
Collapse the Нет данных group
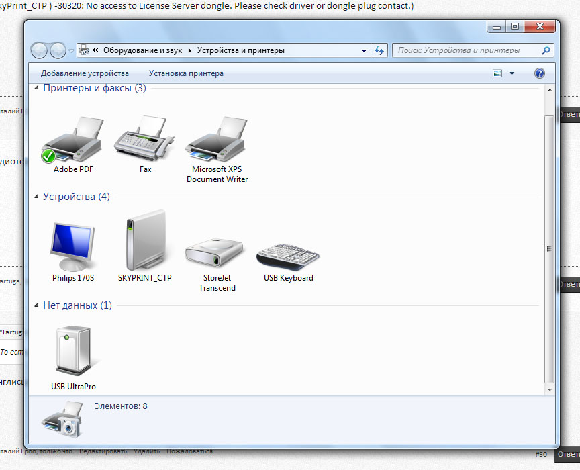click(36, 305)
